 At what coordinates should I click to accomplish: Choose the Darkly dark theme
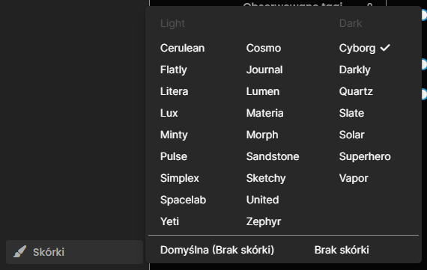(x=354, y=70)
